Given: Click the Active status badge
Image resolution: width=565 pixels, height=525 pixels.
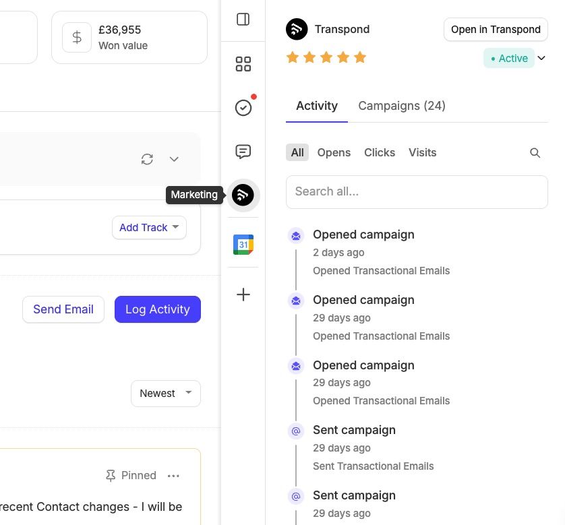Looking at the screenshot, I should (x=509, y=59).
